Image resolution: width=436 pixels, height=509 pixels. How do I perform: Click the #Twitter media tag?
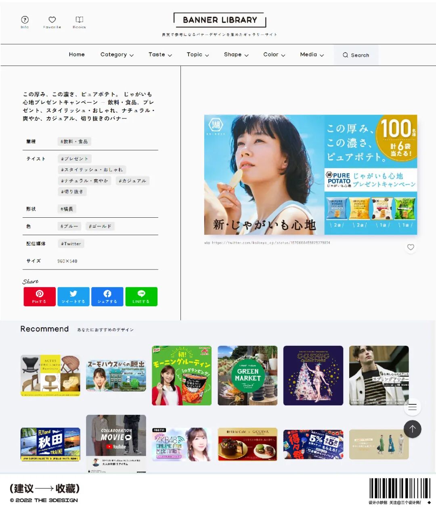71,244
